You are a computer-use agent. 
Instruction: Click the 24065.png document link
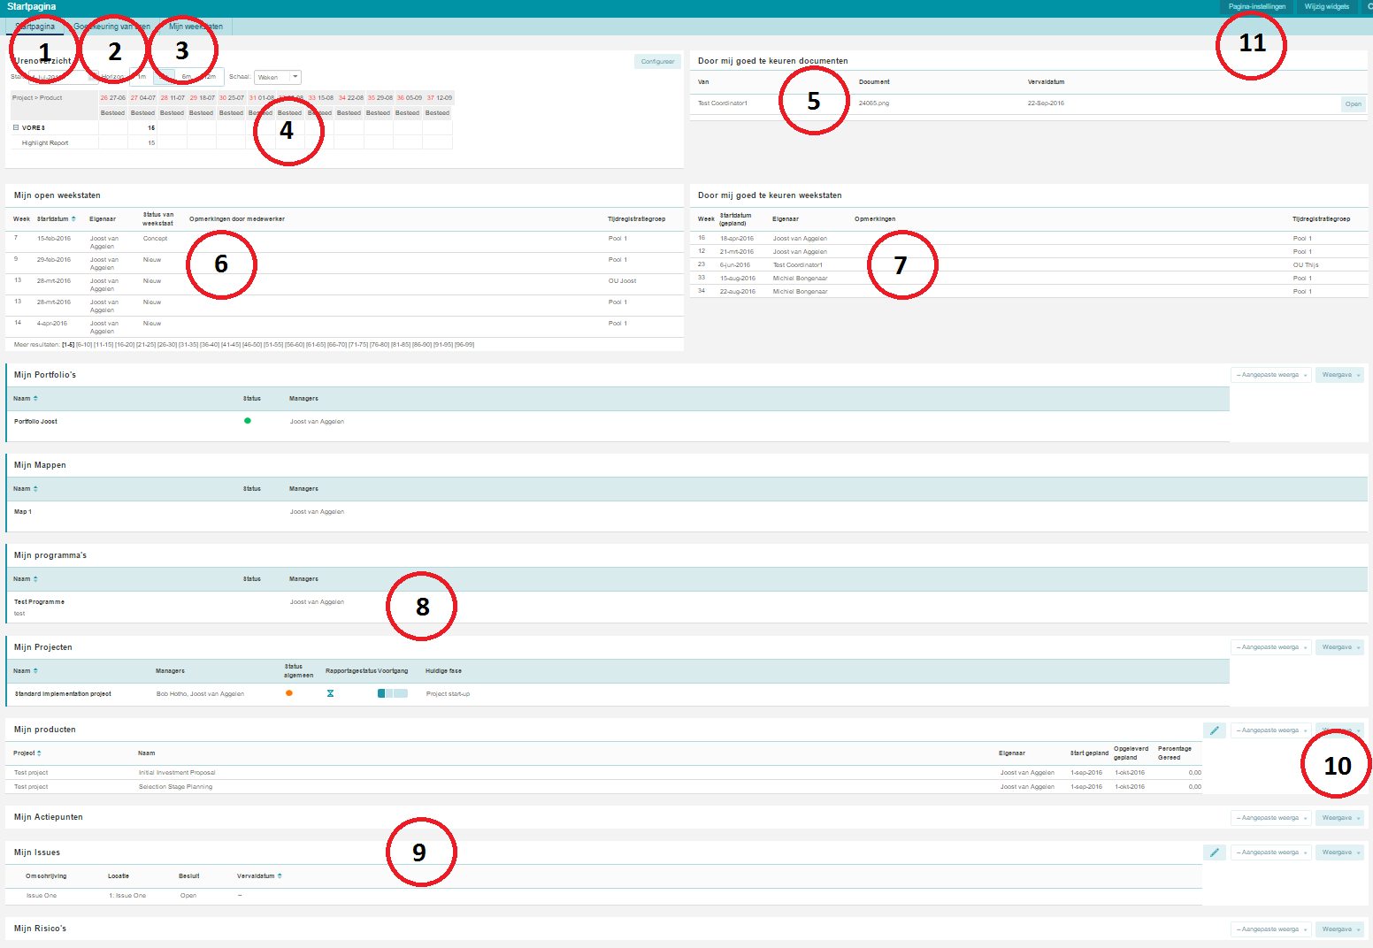874,103
